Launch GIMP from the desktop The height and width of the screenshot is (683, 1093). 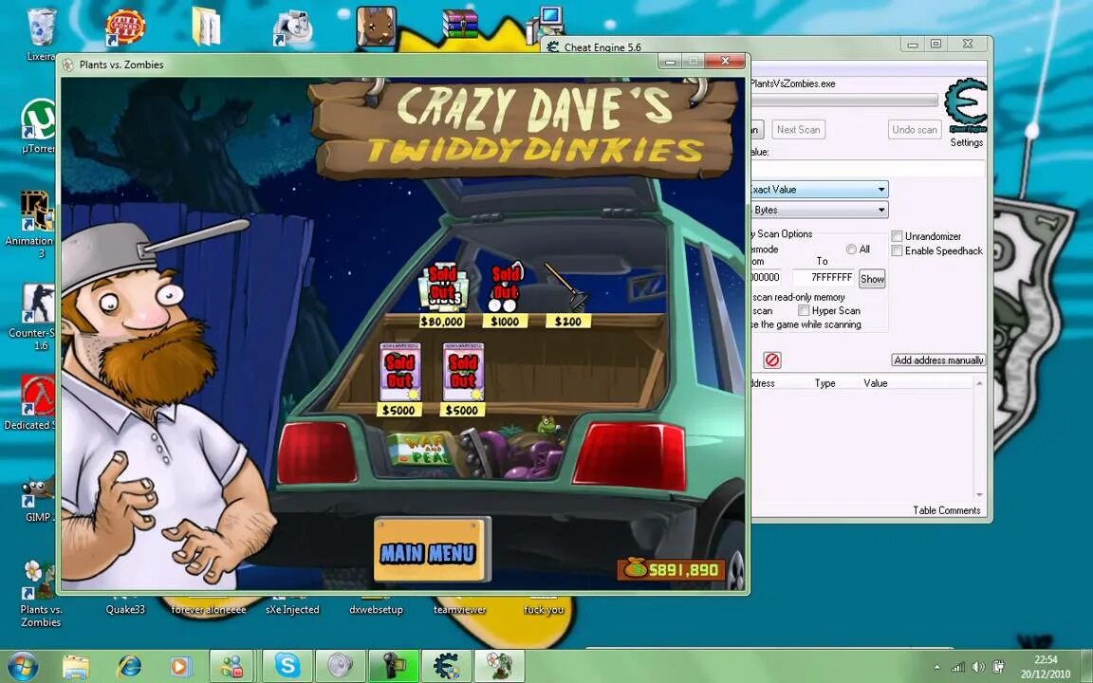point(38,498)
